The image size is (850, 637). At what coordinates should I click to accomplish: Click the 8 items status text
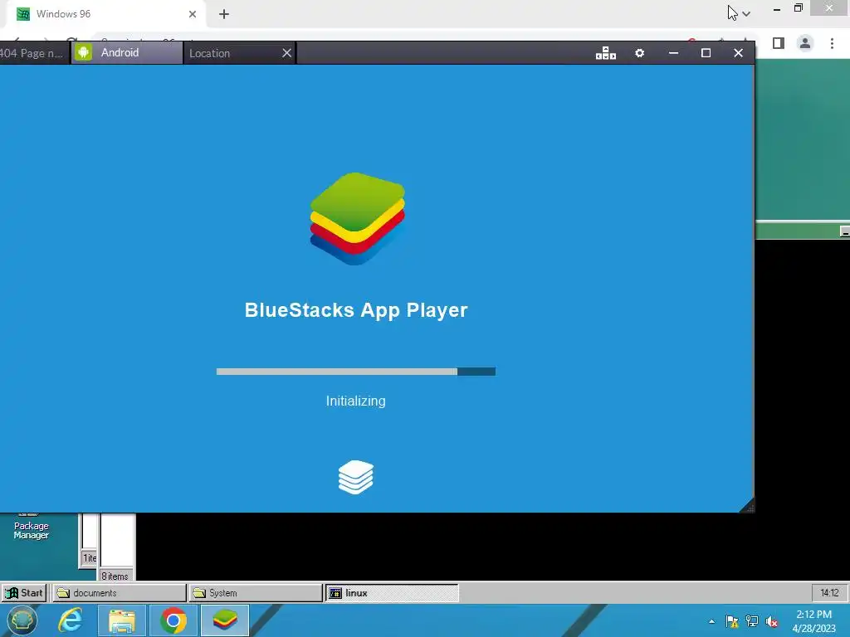click(115, 576)
